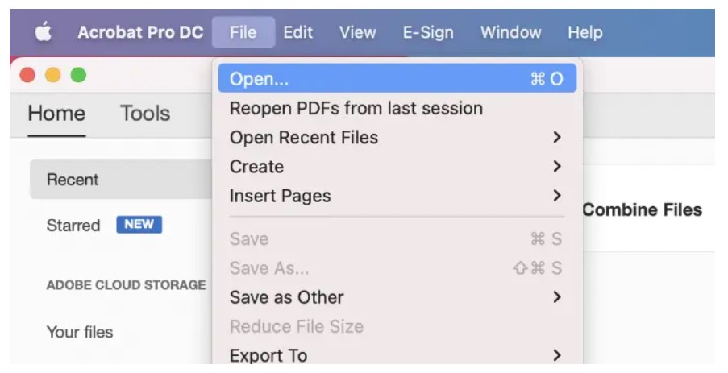
Task: Click the Window menu
Action: (510, 32)
